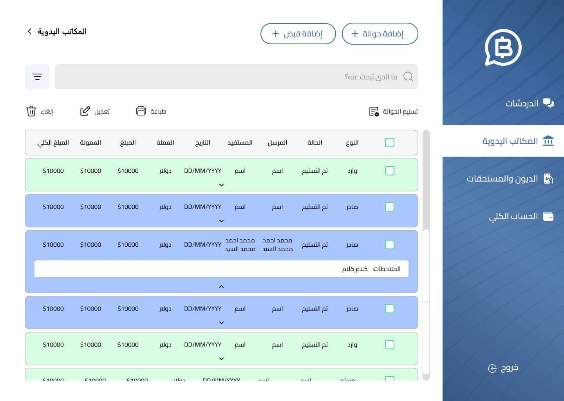Collapse the expanded الملاحظات row chevron
Viewport: 564px width, 401px height.
(x=221, y=286)
